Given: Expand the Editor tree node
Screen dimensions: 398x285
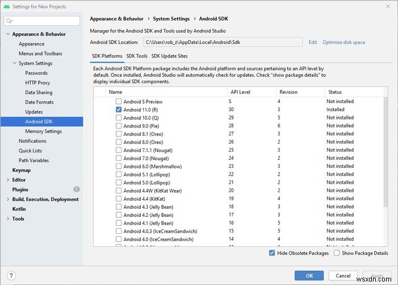Looking at the screenshot, I should (x=8, y=180).
